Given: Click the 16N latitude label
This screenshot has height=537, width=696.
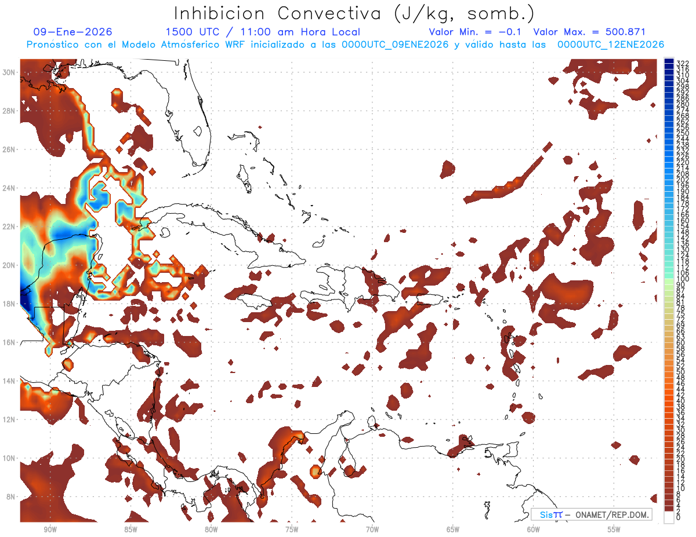Looking at the screenshot, I should (x=9, y=342).
